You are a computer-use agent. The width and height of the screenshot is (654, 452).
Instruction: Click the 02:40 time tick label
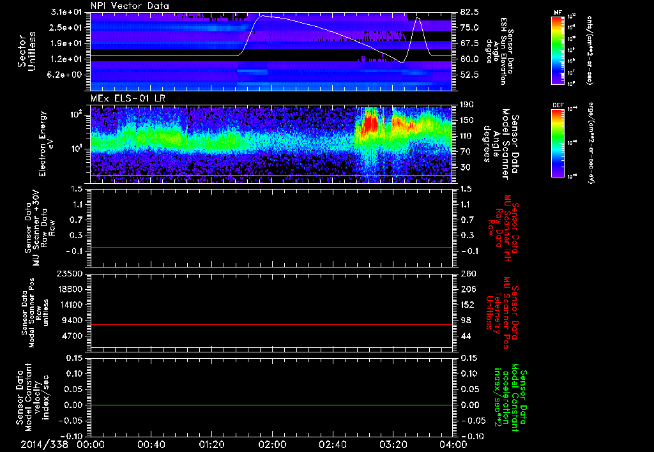pos(332,444)
